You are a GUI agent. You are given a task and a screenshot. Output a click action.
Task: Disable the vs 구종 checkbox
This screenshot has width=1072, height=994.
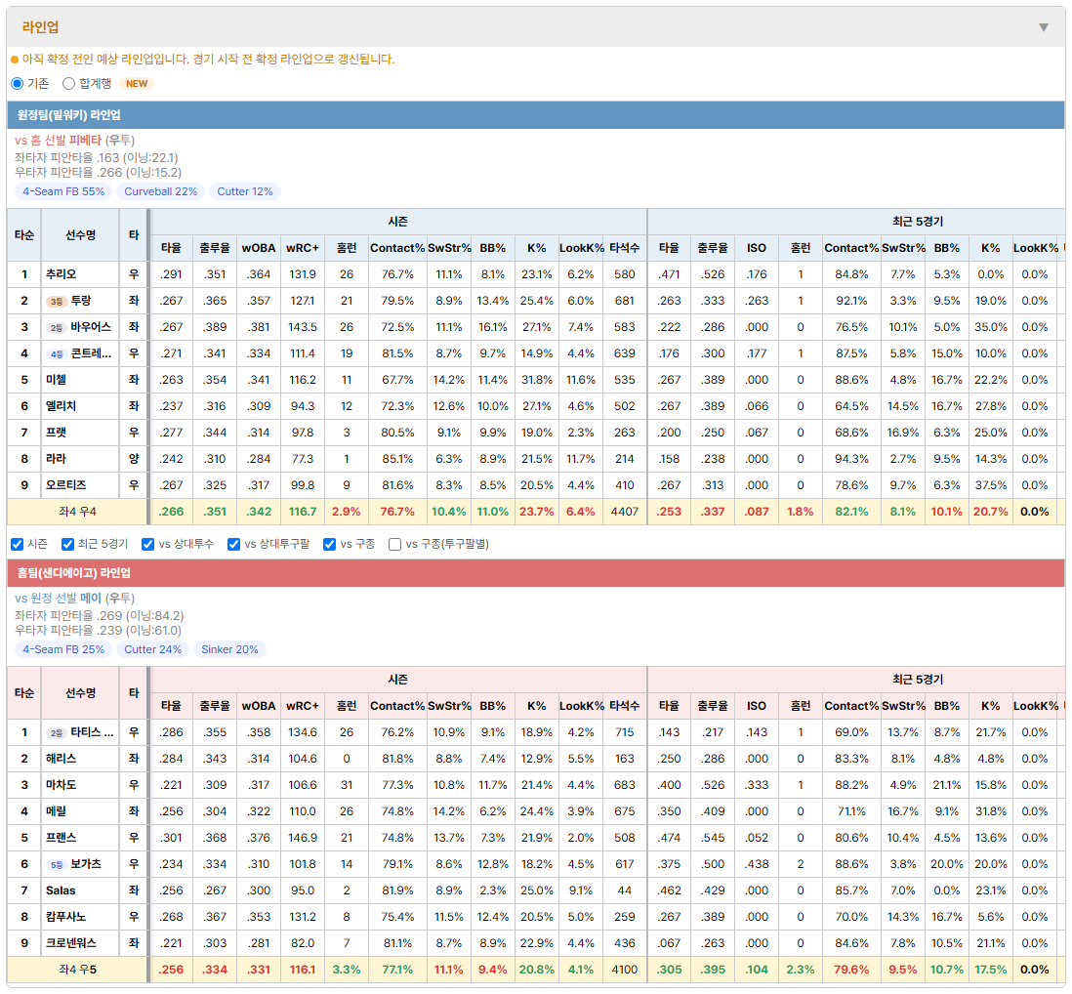pyautogui.click(x=330, y=544)
